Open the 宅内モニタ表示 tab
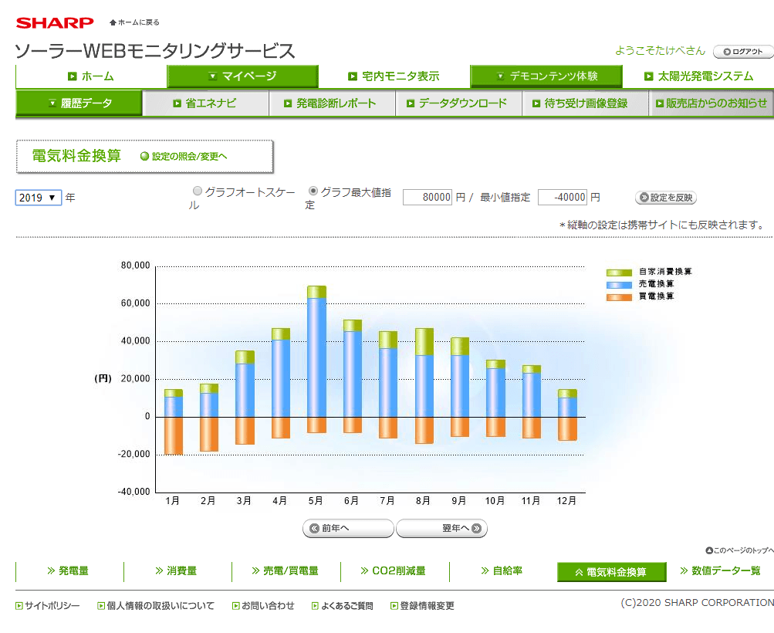 click(x=394, y=76)
